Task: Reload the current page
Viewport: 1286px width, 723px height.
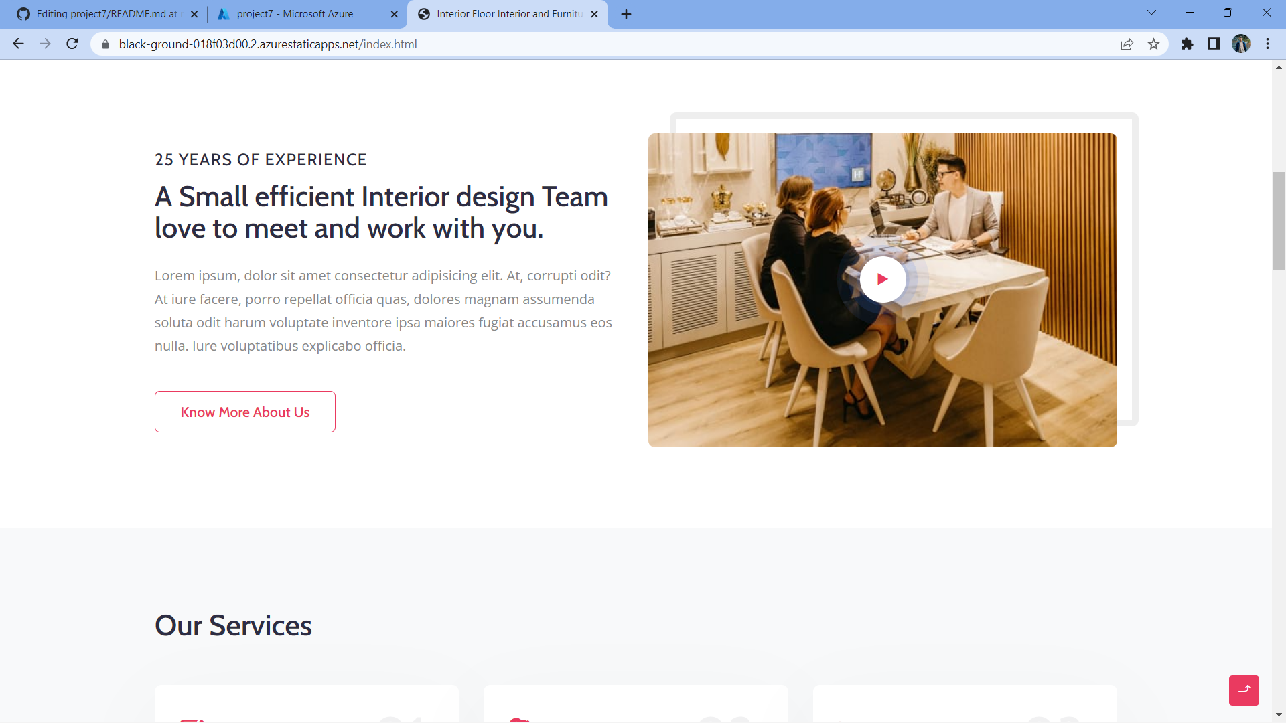Action: 72,44
